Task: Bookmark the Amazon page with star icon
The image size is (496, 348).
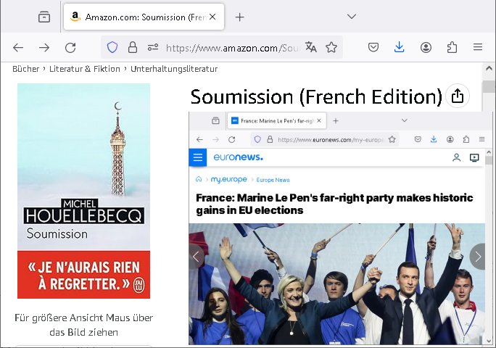Action: (331, 47)
